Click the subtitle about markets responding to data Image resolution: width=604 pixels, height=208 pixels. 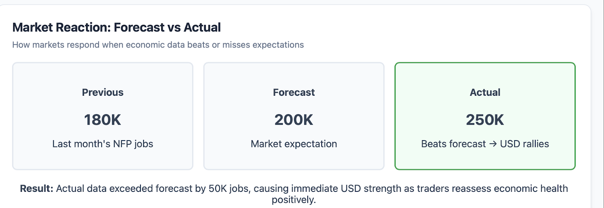click(158, 45)
